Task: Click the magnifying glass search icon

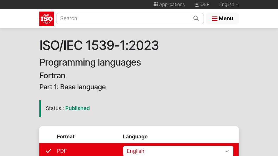Action: pyautogui.click(x=196, y=18)
